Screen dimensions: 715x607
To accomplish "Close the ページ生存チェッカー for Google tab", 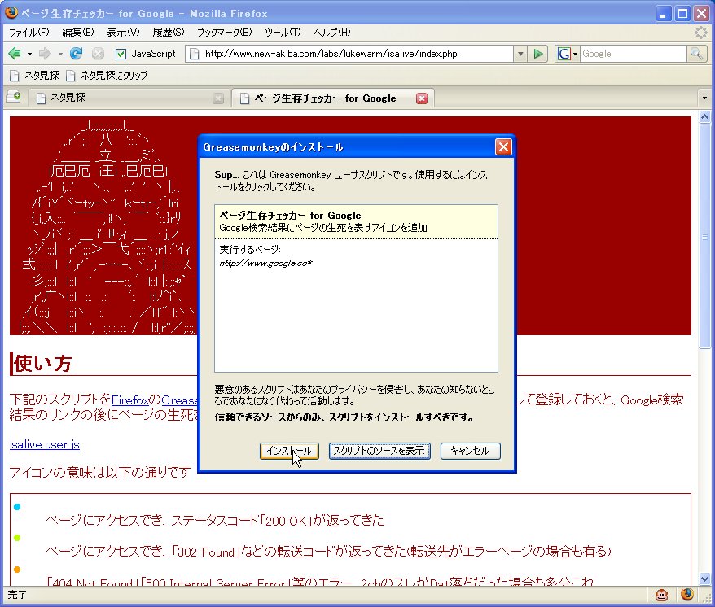I will [x=422, y=98].
